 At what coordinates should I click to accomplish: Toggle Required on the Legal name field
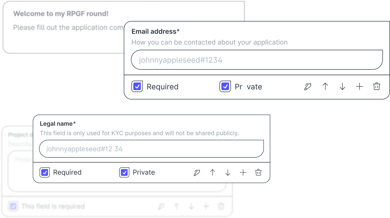coord(44,172)
